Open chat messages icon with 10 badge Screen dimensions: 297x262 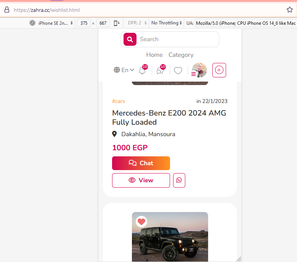pos(161,69)
